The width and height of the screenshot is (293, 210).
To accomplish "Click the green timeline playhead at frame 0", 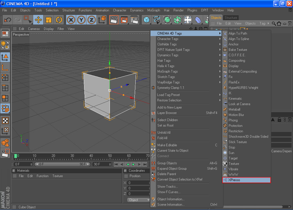I will pos(16,156).
